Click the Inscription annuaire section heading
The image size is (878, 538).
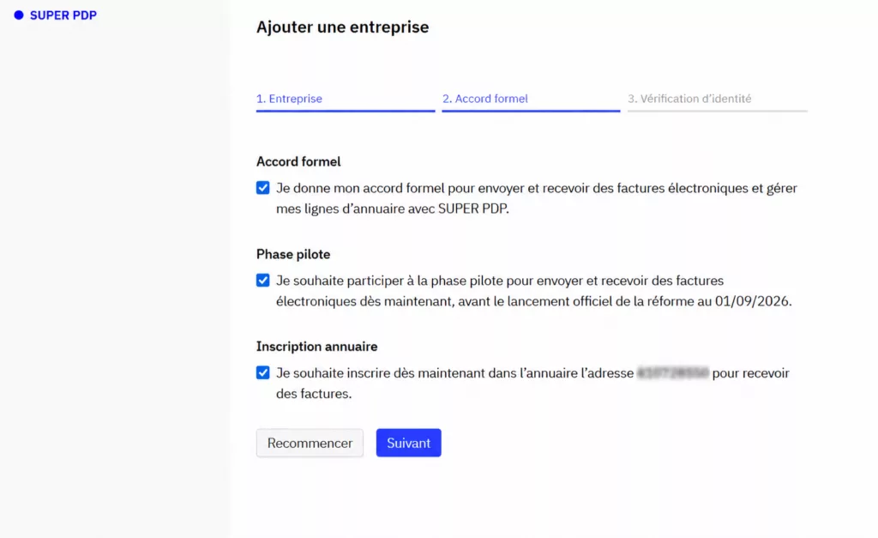[x=316, y=346]
